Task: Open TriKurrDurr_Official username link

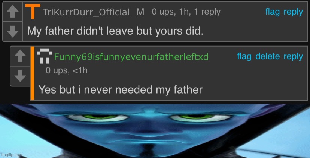Action: pyautogui.click(x=86, y=12)
